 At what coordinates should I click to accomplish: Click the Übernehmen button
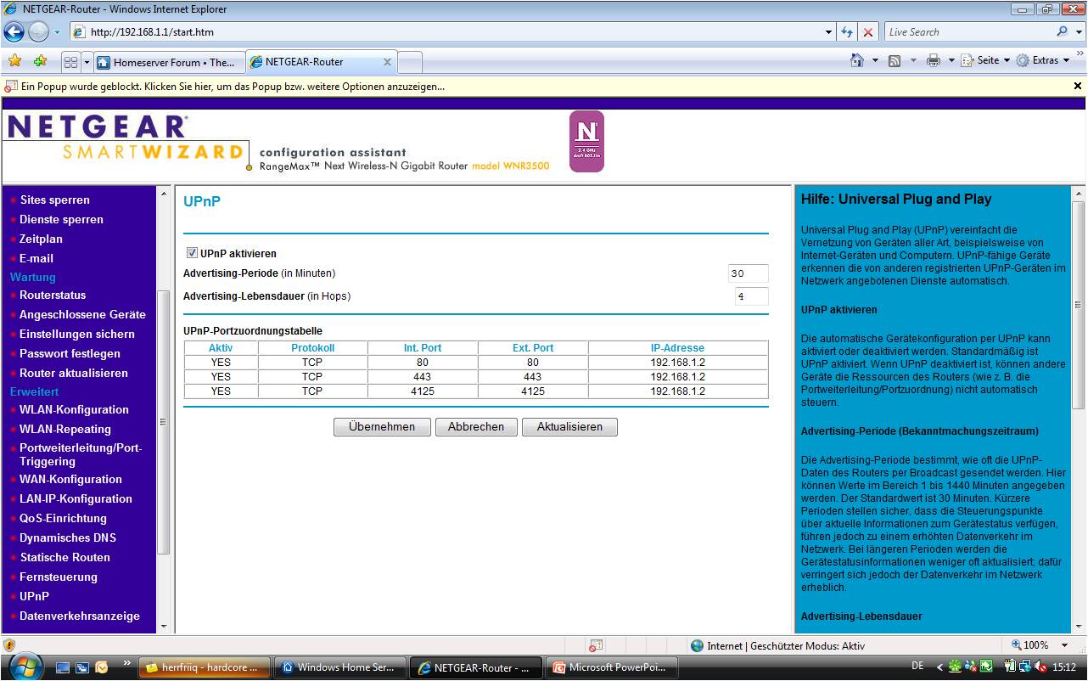click(382, 427)
